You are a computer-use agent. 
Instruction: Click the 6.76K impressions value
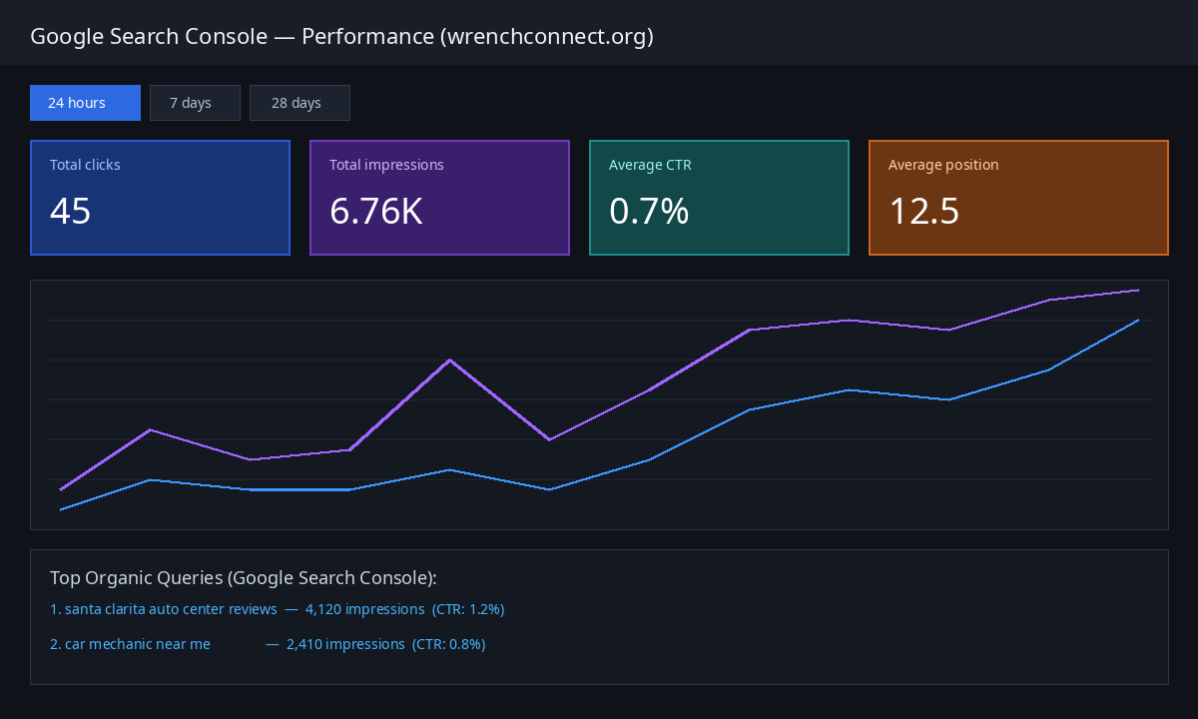(376, 212)
